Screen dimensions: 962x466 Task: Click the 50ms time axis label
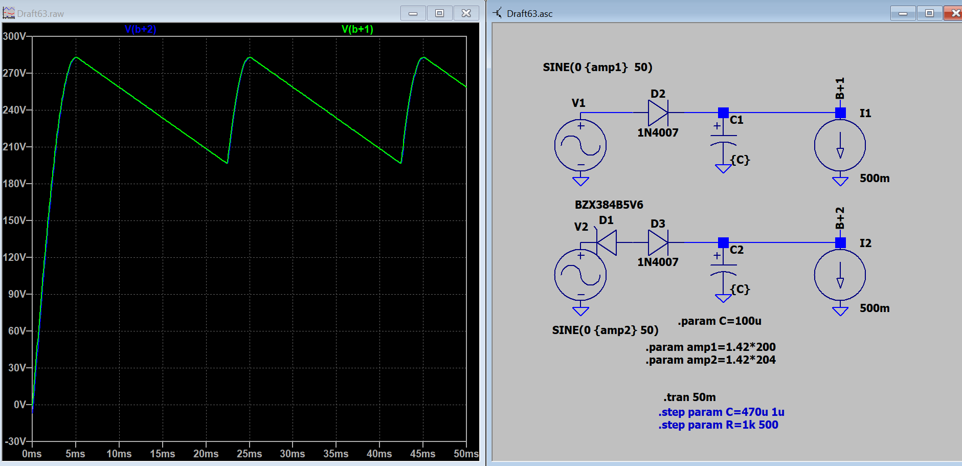tap(466, 454)
